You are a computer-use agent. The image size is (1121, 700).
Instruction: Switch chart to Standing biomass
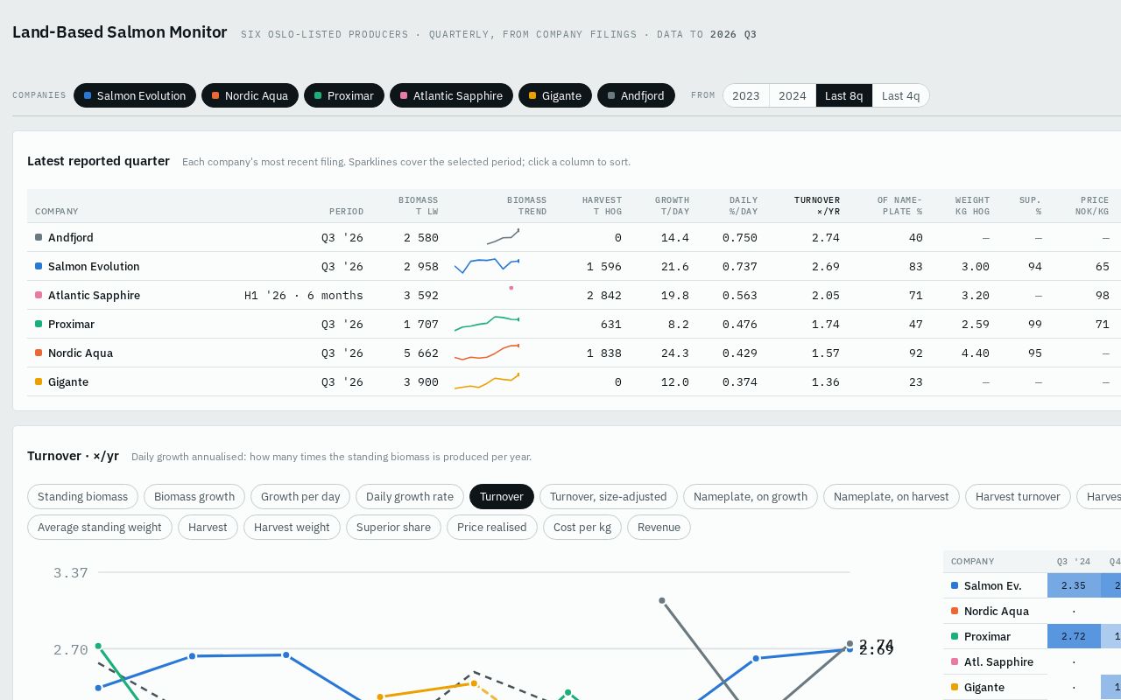(x=82, y=496)
